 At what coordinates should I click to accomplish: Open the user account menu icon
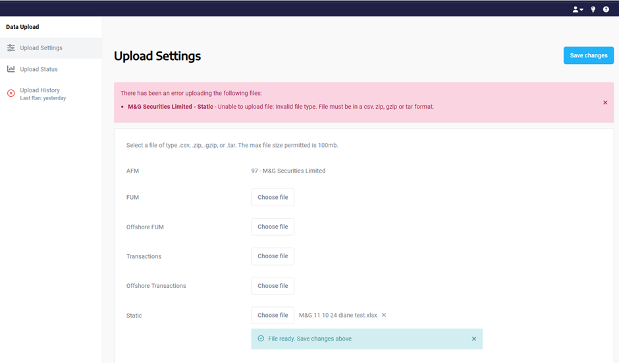[578, 9]
